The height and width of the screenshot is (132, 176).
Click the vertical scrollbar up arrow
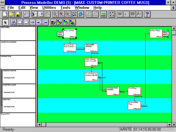[x=174, y=29]
